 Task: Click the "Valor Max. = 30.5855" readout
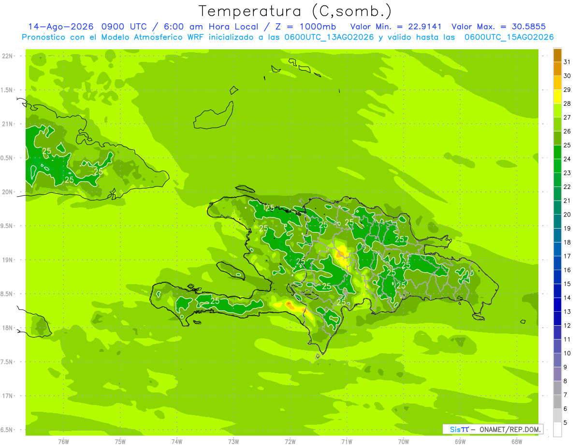pos(499,27)
